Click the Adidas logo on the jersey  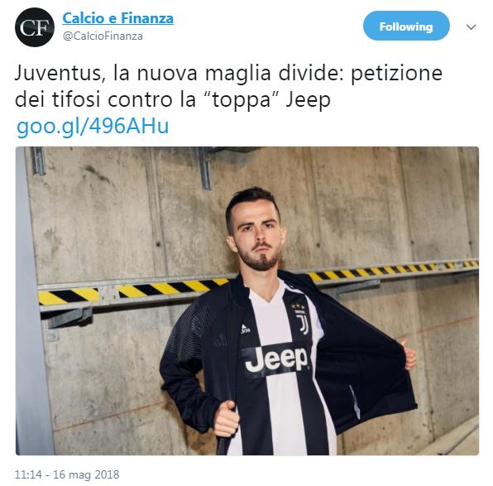tap(245, 330)
